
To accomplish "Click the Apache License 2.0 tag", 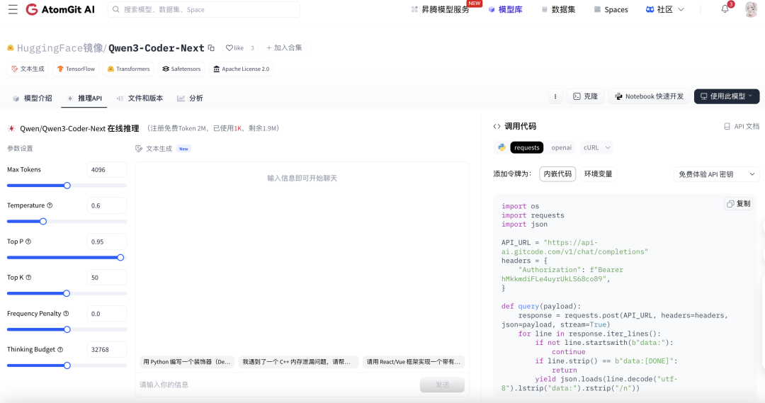I will [x=241, y=69].
